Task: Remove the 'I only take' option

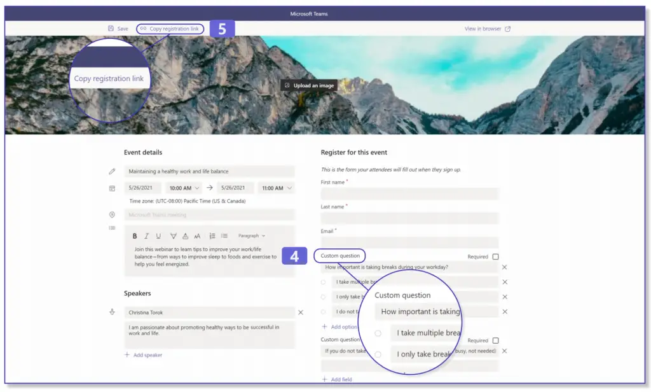Action: coord(505,297)
